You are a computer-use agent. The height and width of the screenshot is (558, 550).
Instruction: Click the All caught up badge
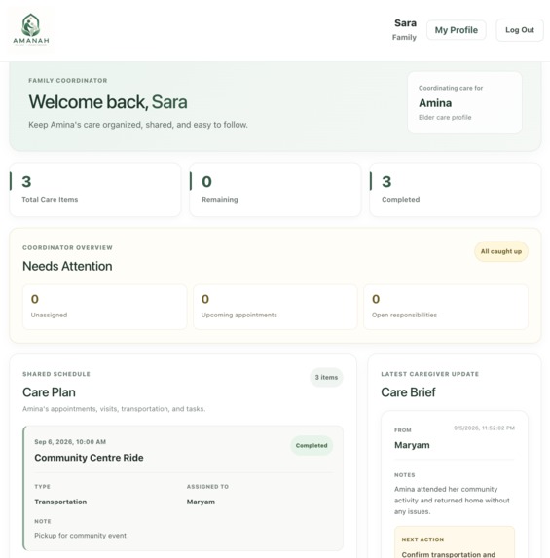pos(501,251)
